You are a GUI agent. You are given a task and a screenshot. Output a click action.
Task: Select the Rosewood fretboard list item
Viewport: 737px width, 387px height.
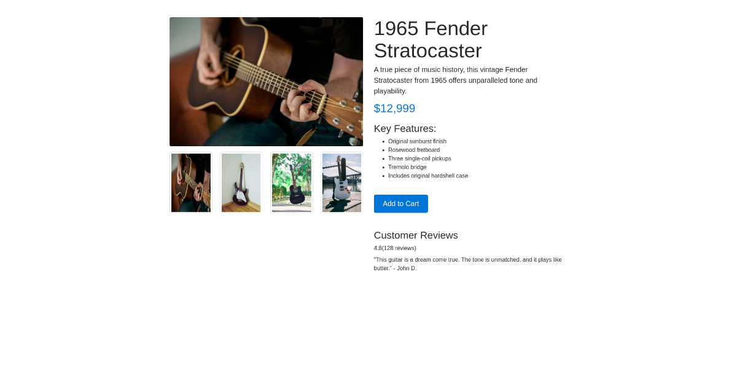414,150
